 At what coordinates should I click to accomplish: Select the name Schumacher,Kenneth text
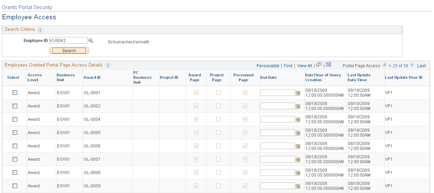[x=129, y=42]
